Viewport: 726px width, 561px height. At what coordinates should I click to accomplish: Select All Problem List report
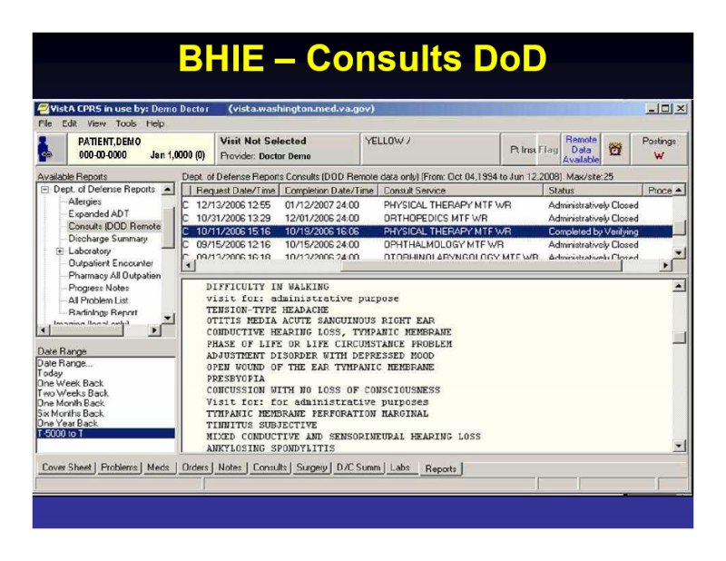(x=98, y=300)
